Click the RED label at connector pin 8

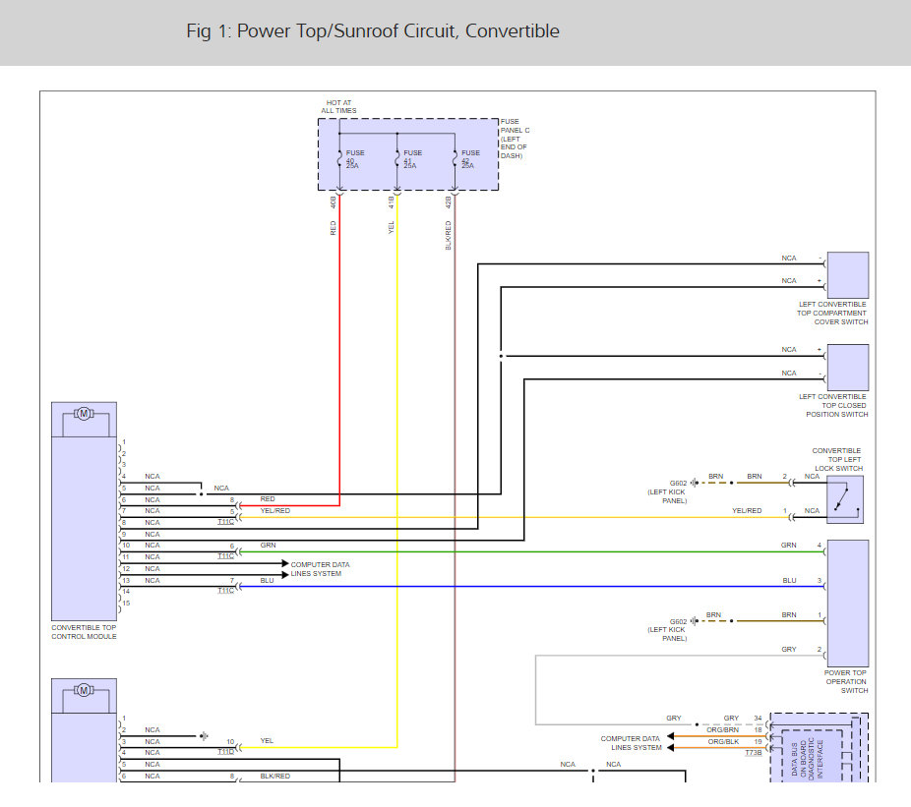(x=268, y=498)
